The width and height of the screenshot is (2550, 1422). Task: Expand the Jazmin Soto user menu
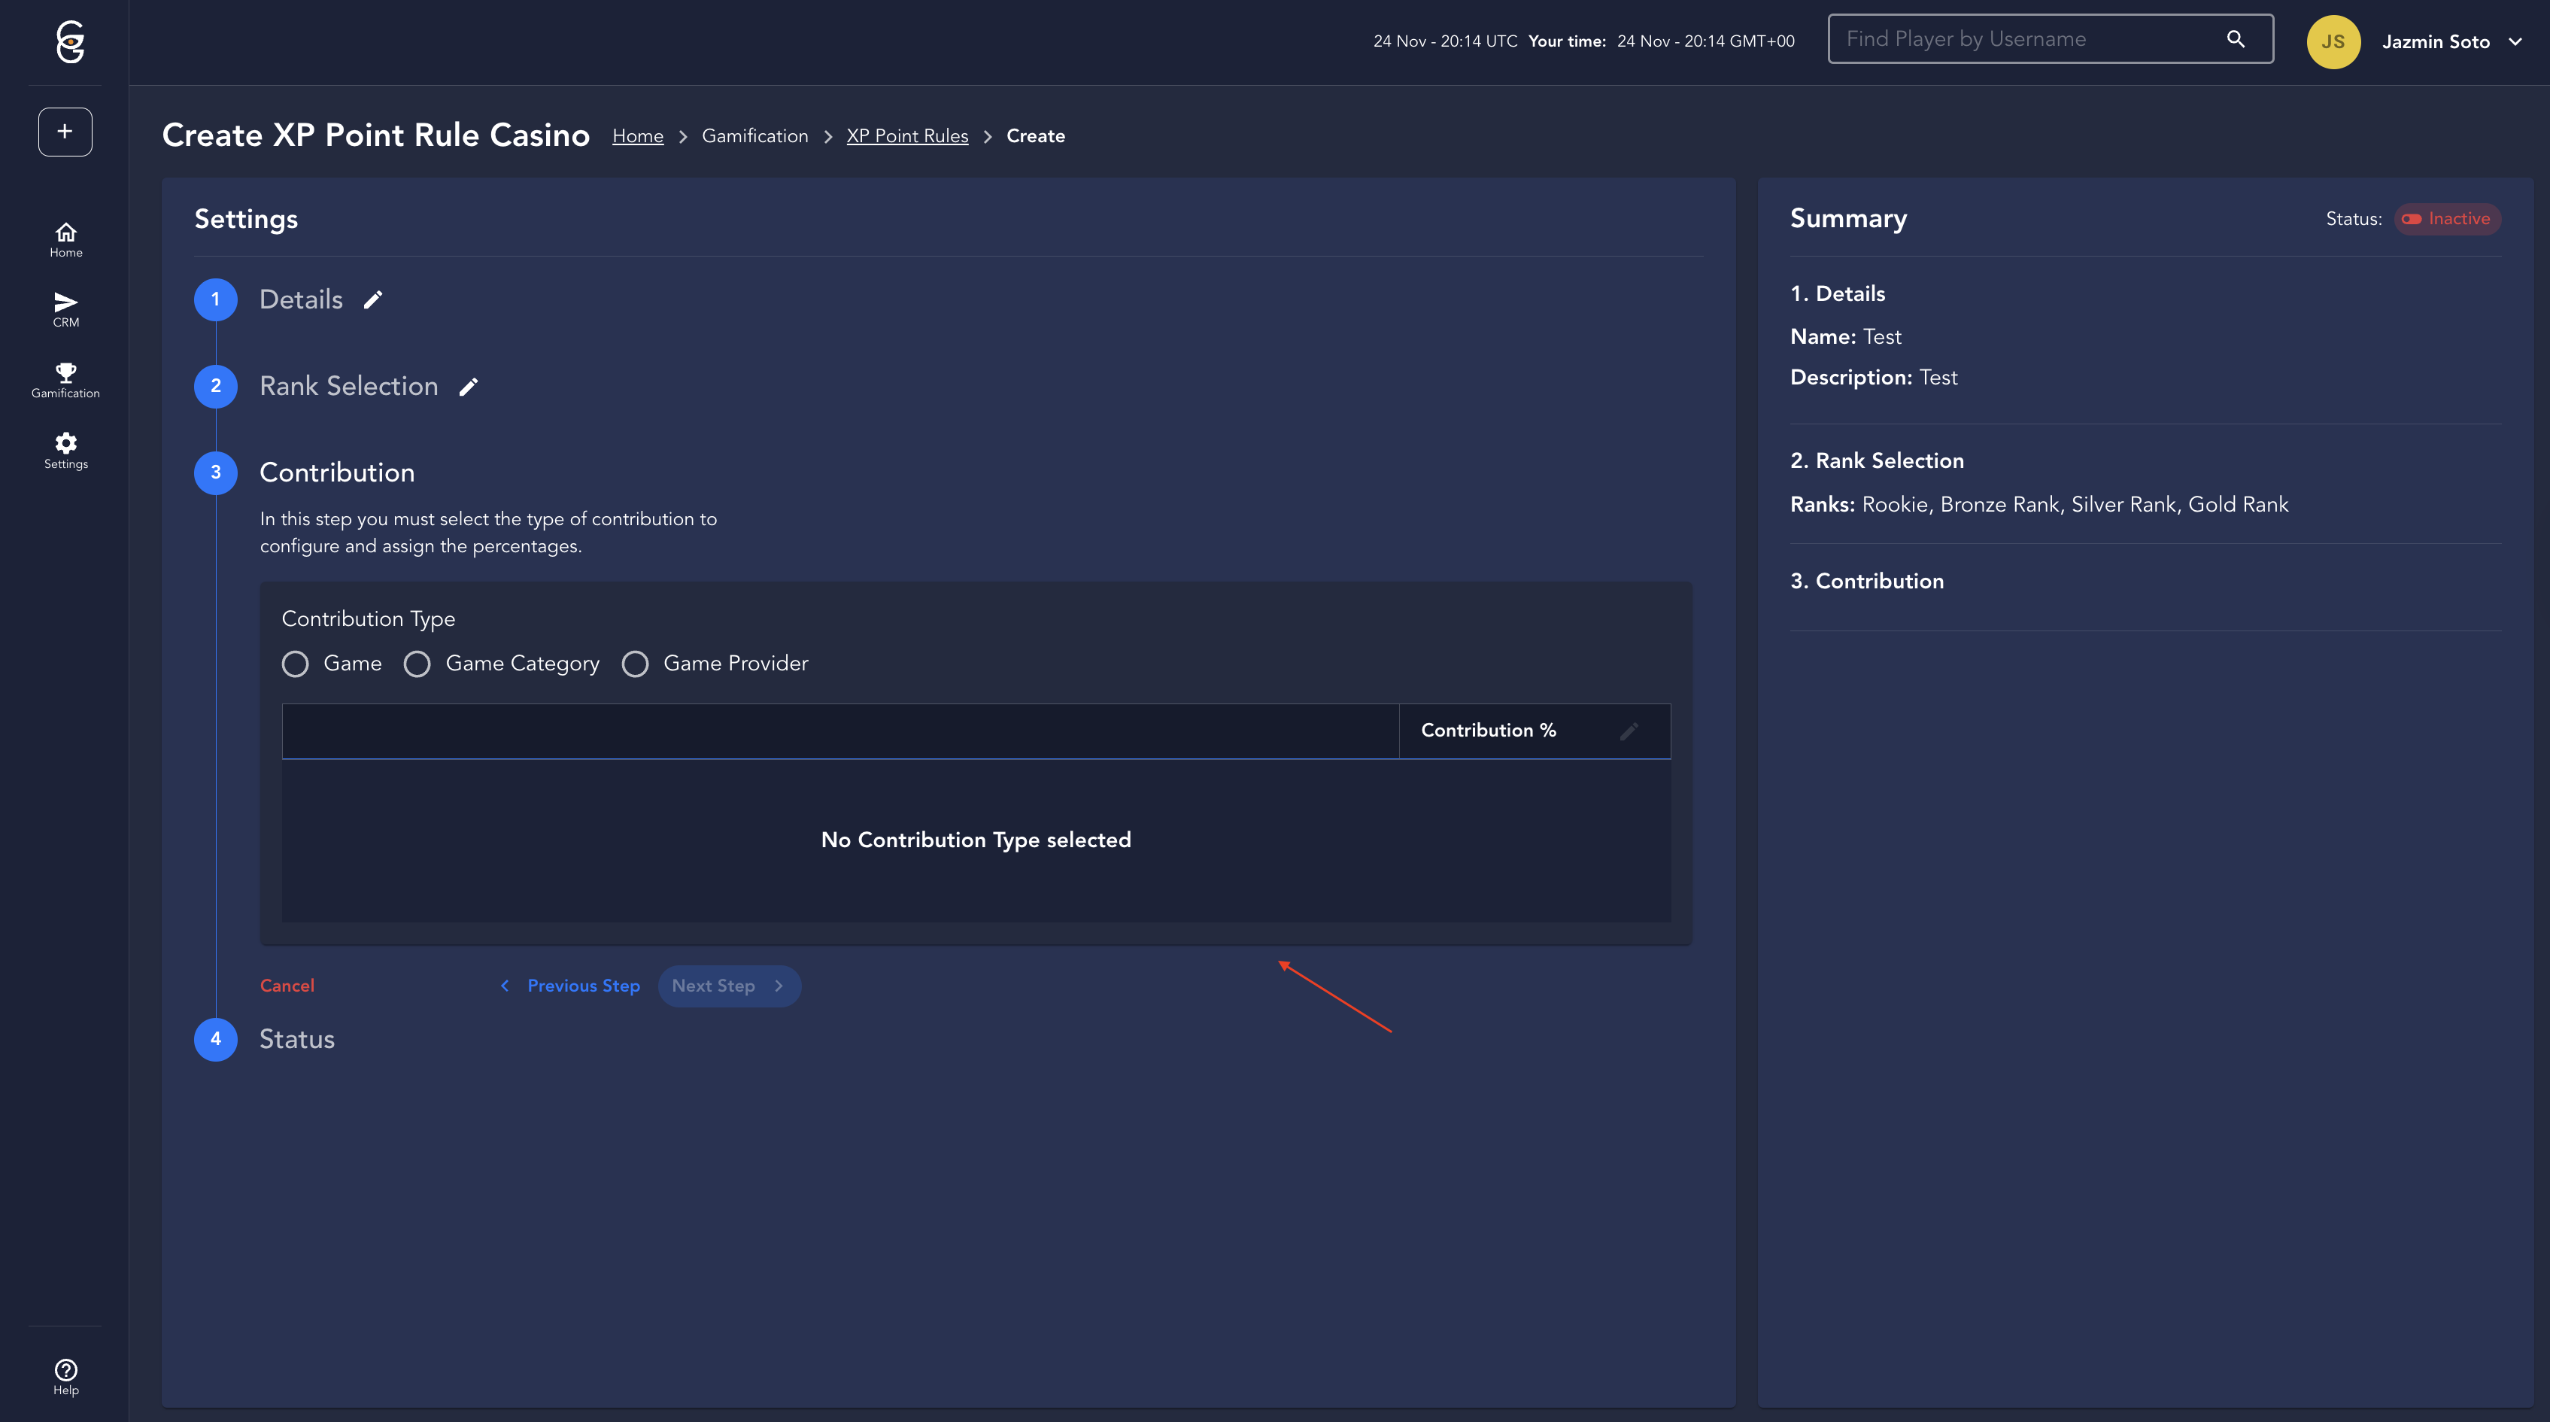(x=2515, y=41)
